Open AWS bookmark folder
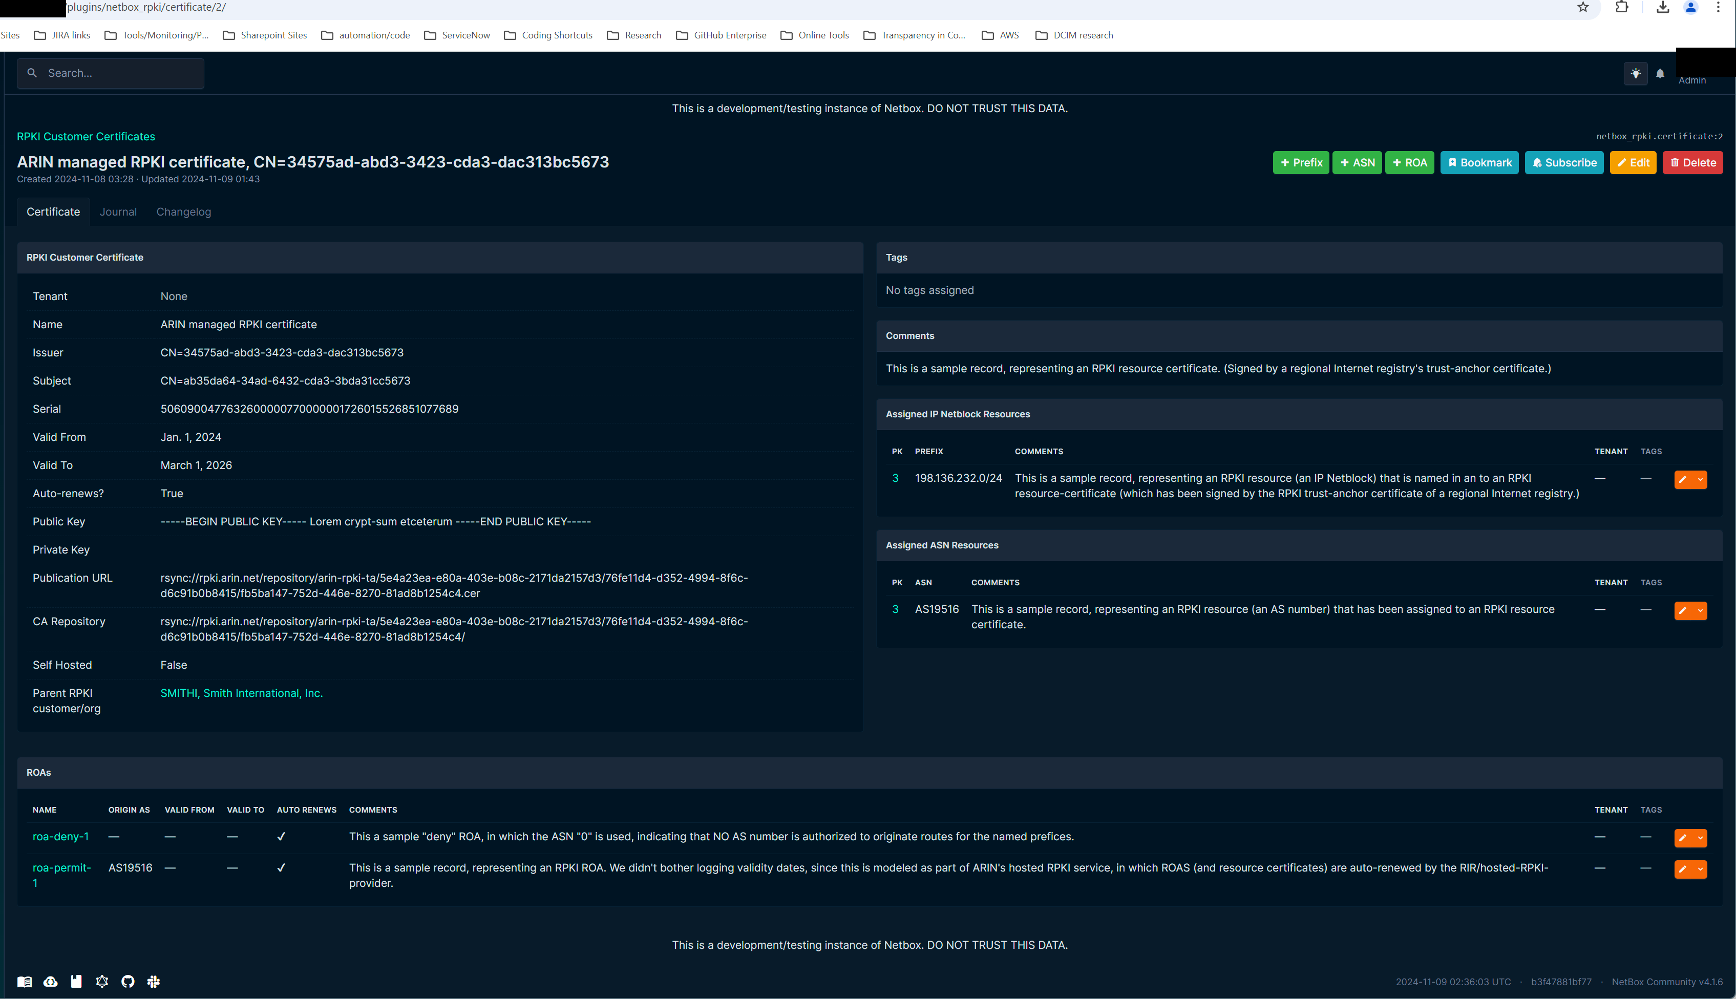Screen dimensions: 1736x999 (x=1001, y=35)
